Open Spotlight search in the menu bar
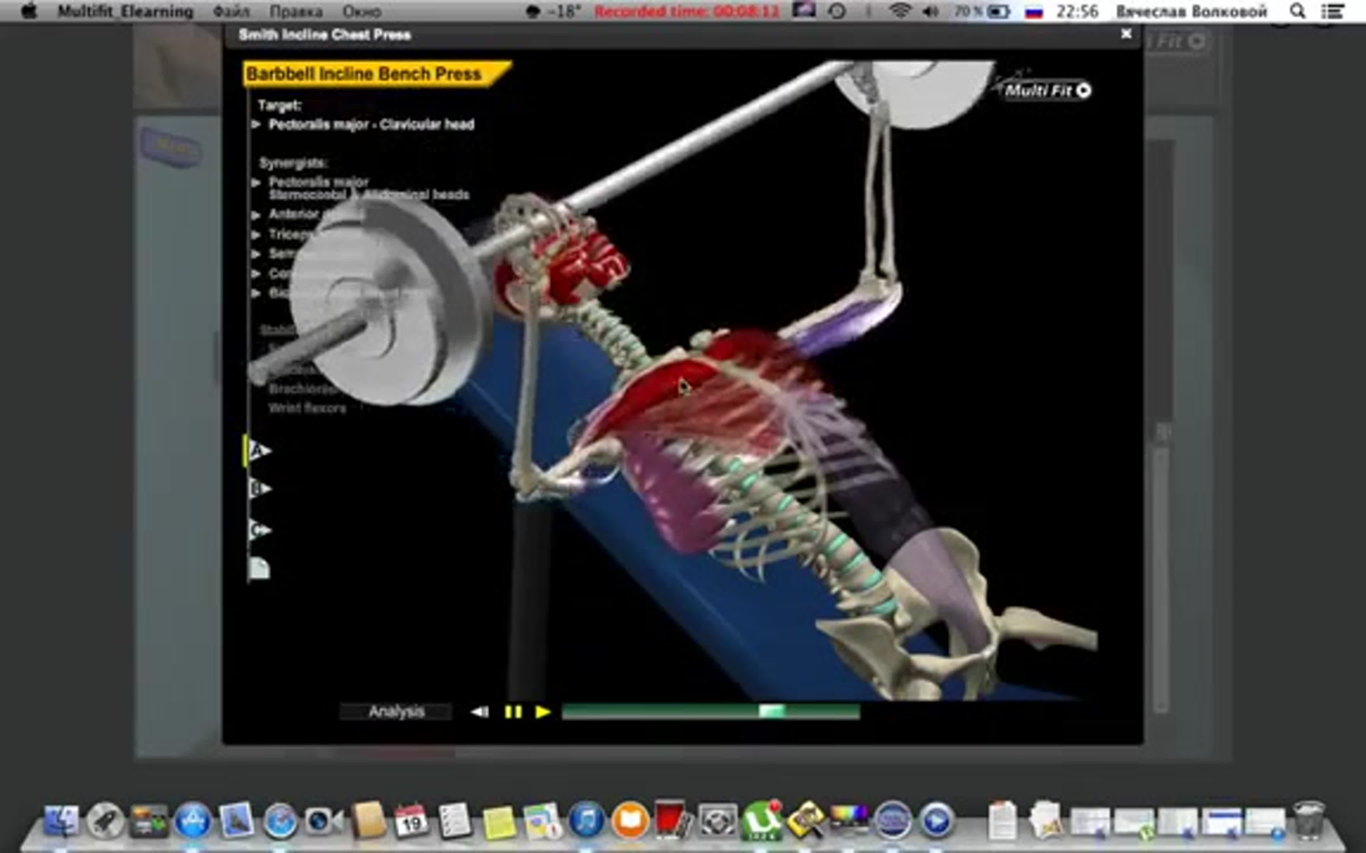The height and width of the screenshot is (853, 1366). point(1297,11)
